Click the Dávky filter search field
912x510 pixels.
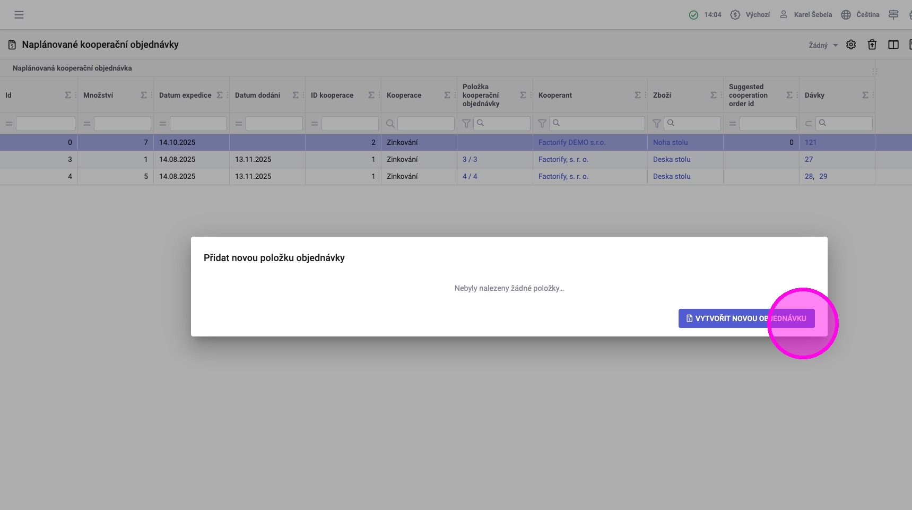pos(844,124)
